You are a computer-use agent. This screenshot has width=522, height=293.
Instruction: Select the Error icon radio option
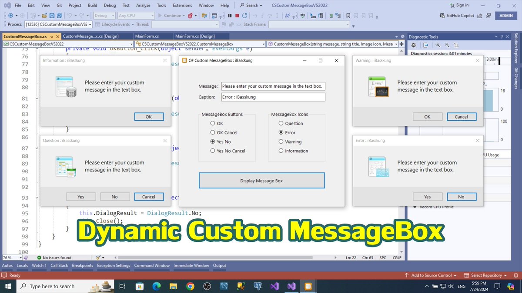(287, 133)
